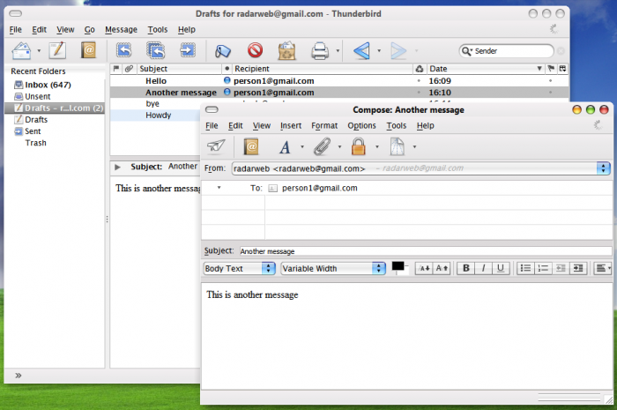Insert a bulleted list in Compose
Image resolution: width=617 pixels, height=410 pixels.
click(525, 268)
